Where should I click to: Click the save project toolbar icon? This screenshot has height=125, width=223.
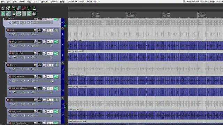click(x=13, y=8)
